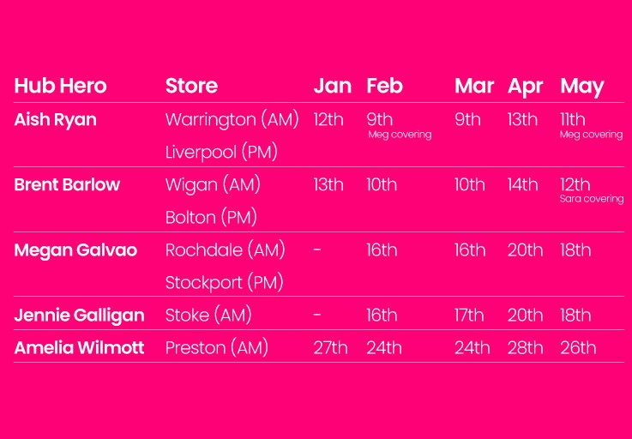Select the Store column header
This screenshot has width=632, height=439.
[191, 86]
